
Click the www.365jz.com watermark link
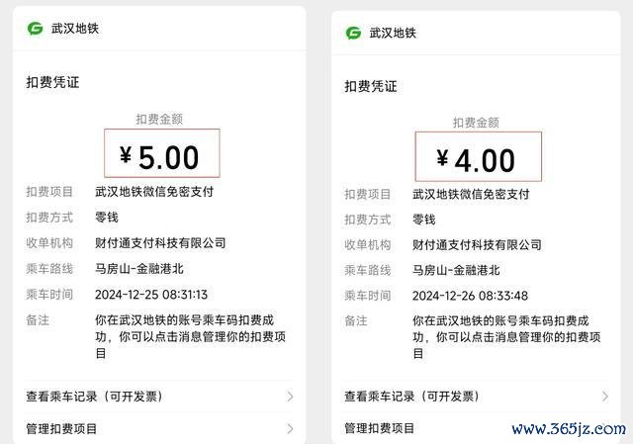point(569,428)
